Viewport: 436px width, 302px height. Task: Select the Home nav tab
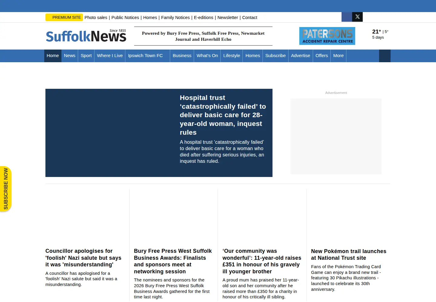click(53, 56)
